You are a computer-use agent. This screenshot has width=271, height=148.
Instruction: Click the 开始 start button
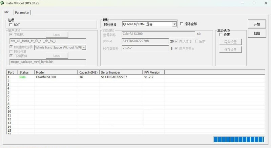point(257,24)
